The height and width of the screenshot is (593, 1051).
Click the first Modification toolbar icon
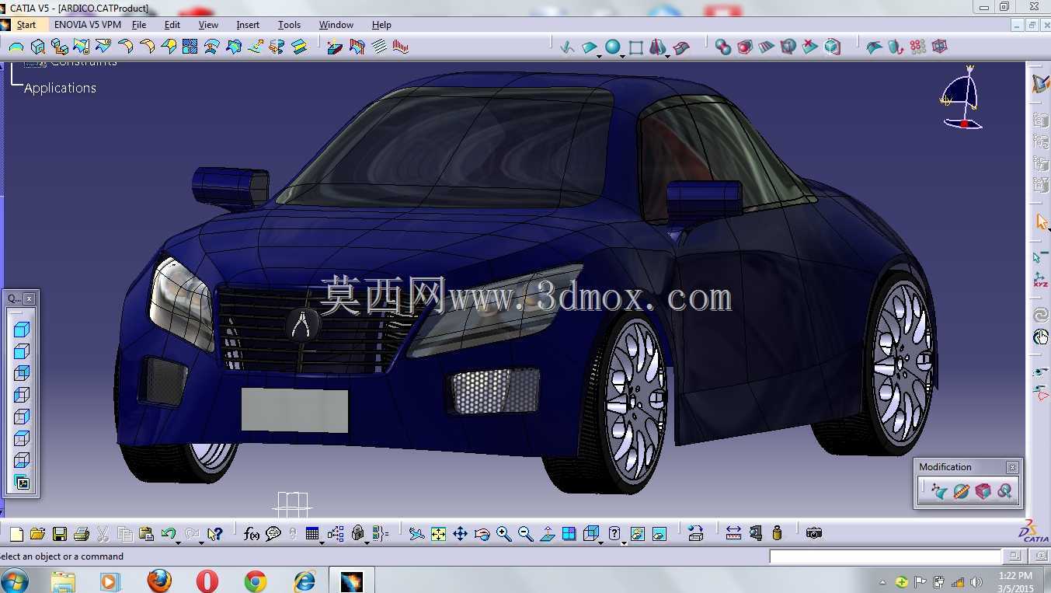click(940, 491)
